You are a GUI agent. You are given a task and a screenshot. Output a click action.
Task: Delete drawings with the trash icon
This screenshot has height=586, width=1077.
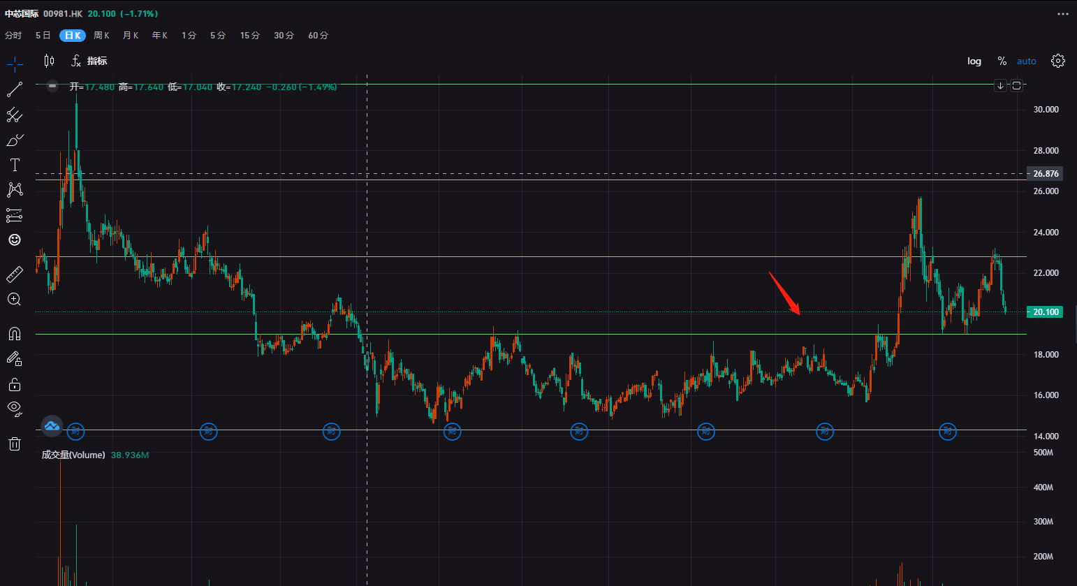[x=15, y=444]
